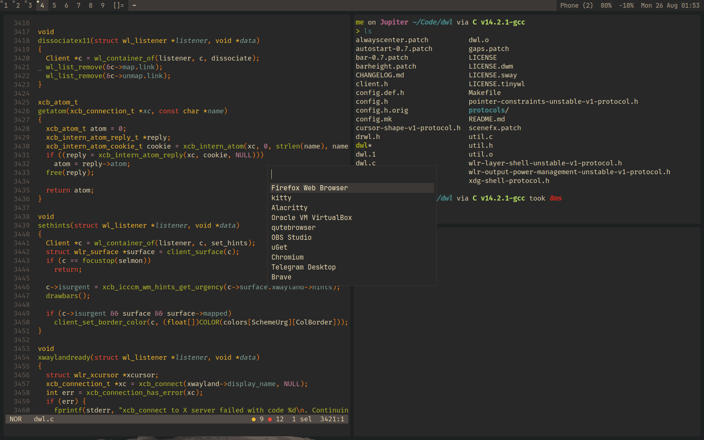This screenshot has width=704, height=440.
Task: Click config.def.h in the terminal listing
Action: tap(380, 93)
